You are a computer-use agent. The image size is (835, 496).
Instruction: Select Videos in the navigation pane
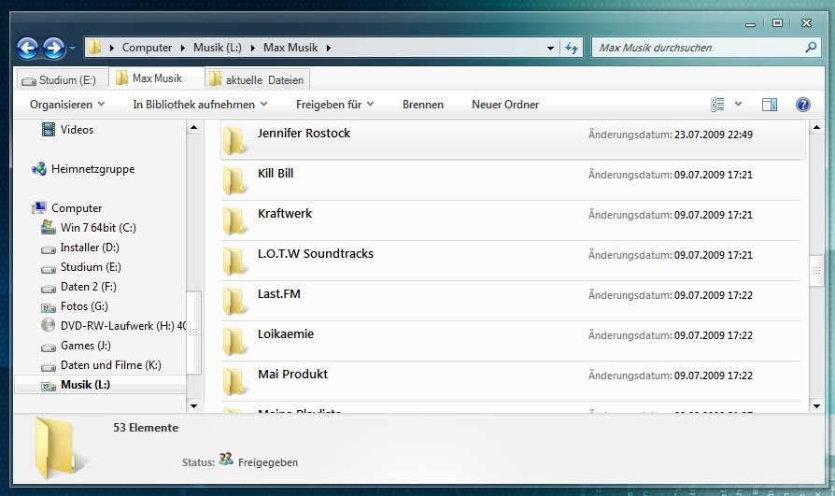(x=77, y=130)
